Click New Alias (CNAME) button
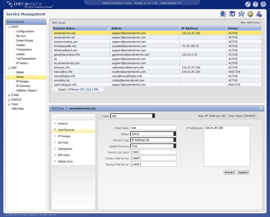The width and height of the screenshot is (270, 217). (x=242, y=116)
